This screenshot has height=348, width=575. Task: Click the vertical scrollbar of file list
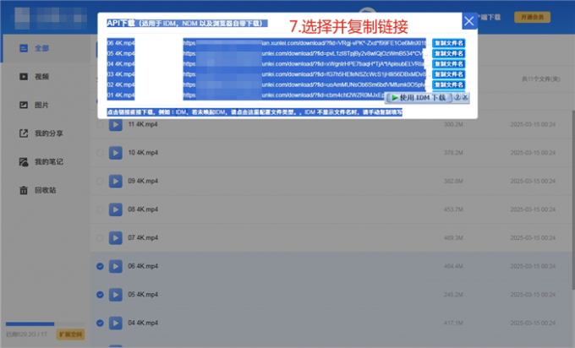pyautogui.click(x=572, y=199)
